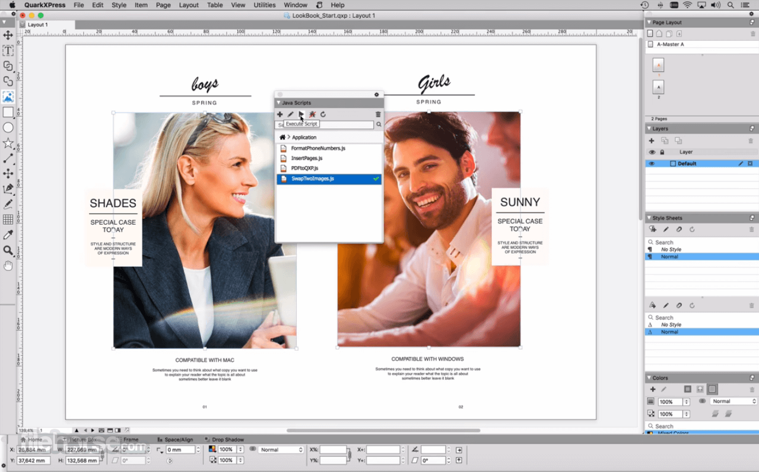This screenshot has height=472, width=759.
Task: Toggle proportion lock between W and H
Action: tap(102, 454)
